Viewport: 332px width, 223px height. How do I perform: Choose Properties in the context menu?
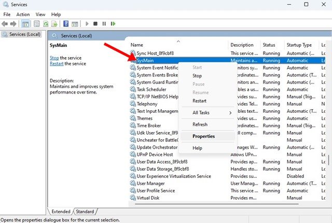coord(208,136)
